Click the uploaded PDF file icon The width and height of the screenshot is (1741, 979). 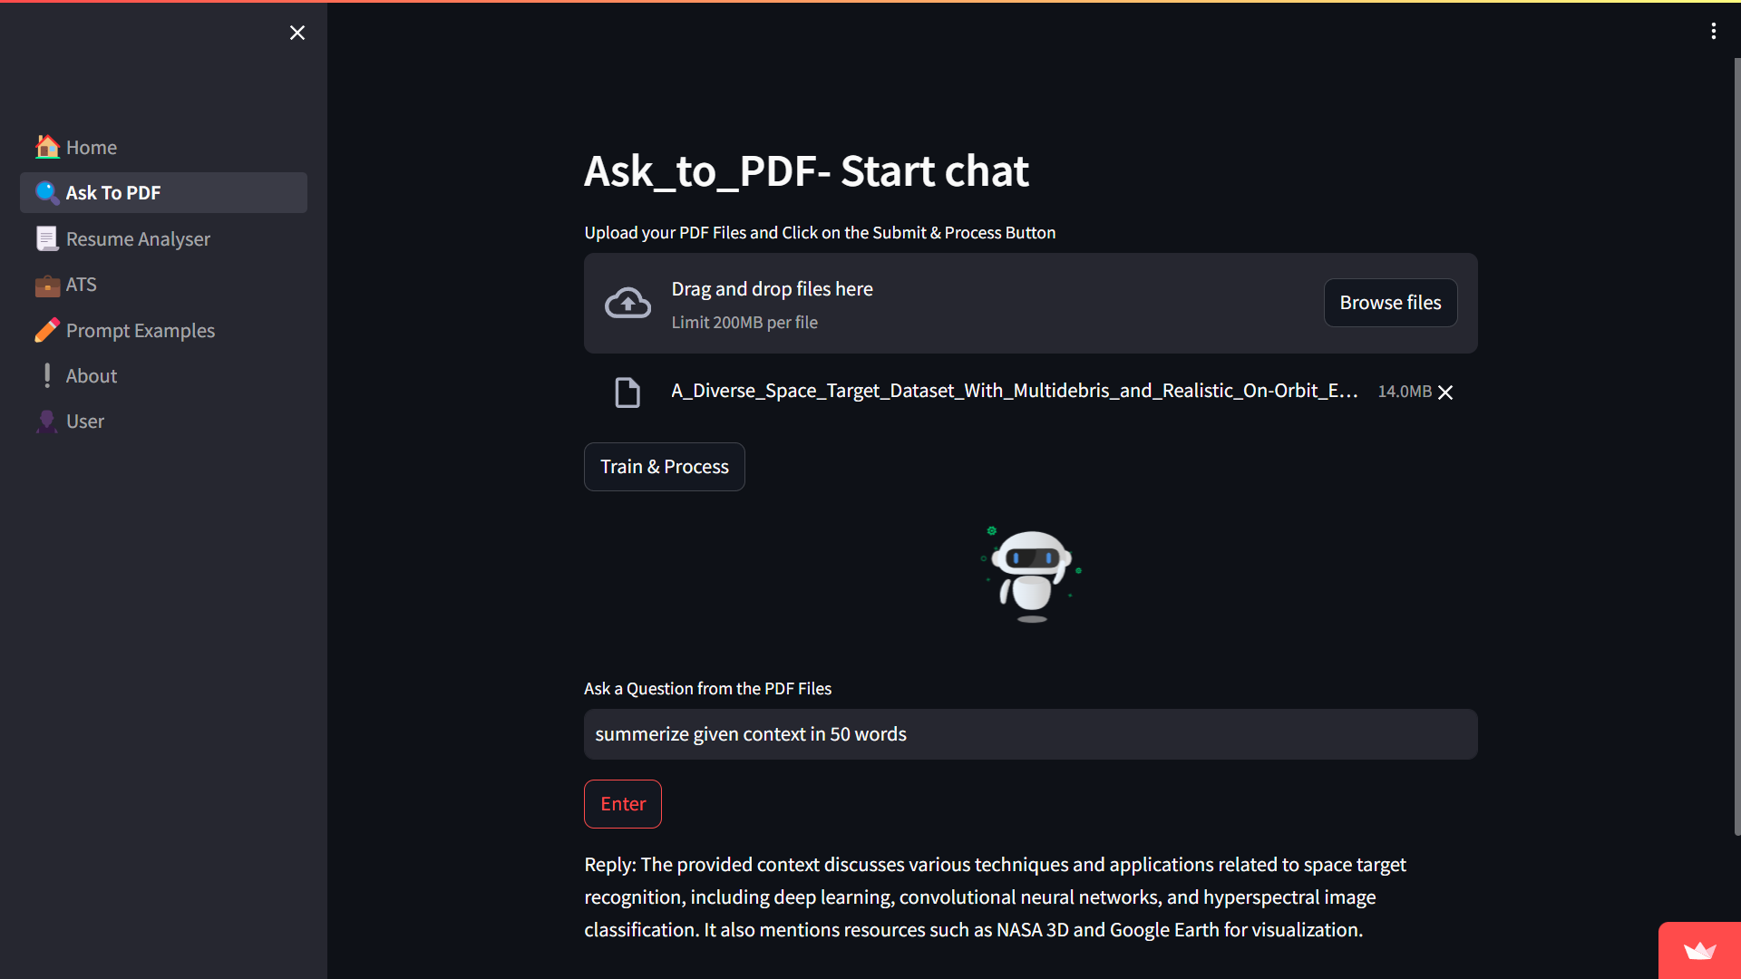[627, 392]
